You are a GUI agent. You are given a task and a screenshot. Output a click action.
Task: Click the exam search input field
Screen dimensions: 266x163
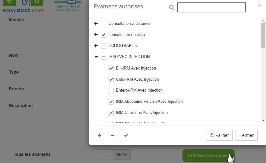point(211,7)
